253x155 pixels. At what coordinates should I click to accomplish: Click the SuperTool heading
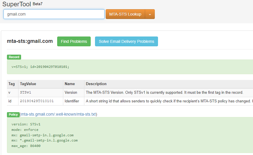click(17, 4)
